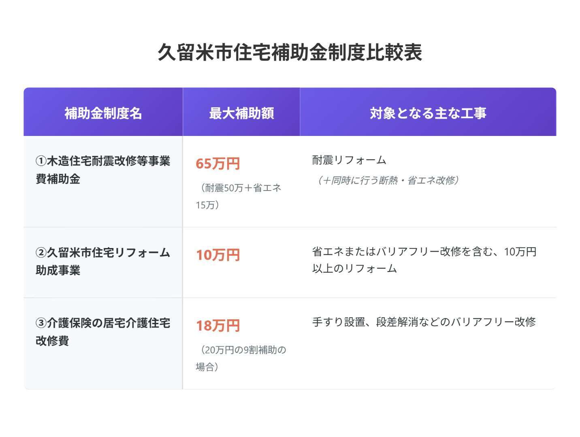Click the orange 18万円 amount
580x437 pixels.
tap(218, 325)
